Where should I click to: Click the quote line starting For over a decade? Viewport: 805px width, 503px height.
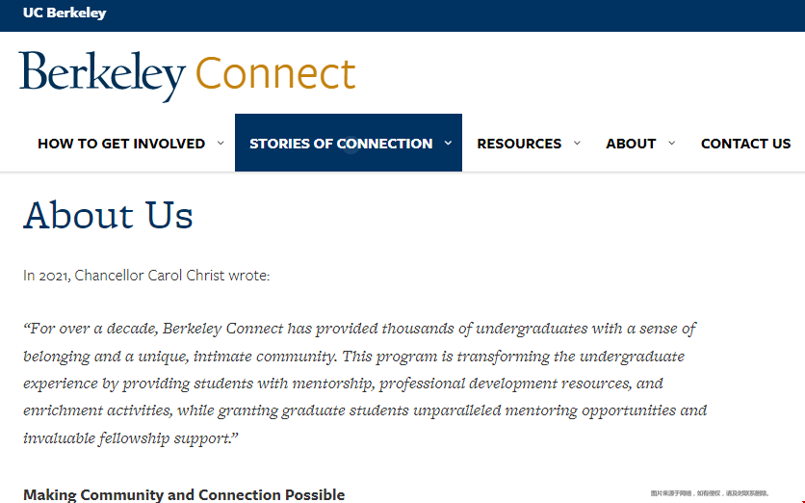point(359,329)
